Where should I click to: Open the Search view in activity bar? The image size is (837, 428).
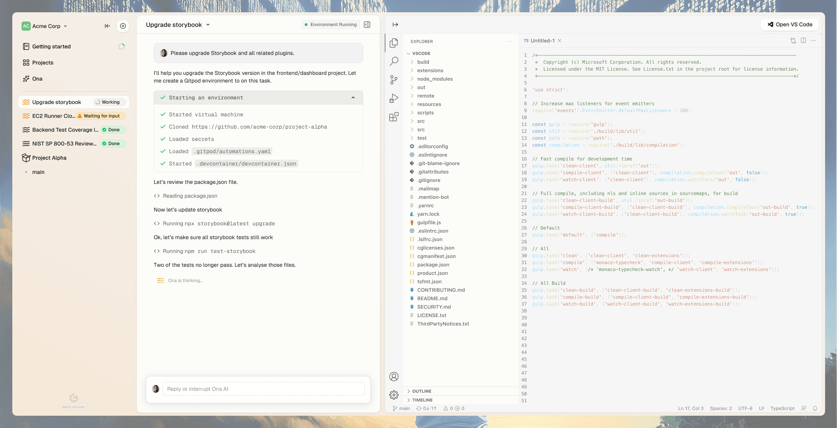pos(394,61)
